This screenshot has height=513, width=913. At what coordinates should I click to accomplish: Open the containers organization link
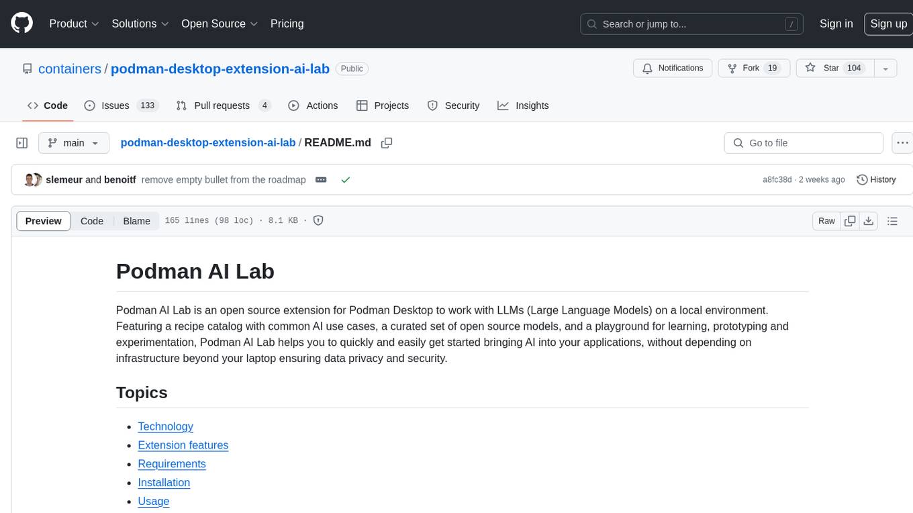point(70,68)
